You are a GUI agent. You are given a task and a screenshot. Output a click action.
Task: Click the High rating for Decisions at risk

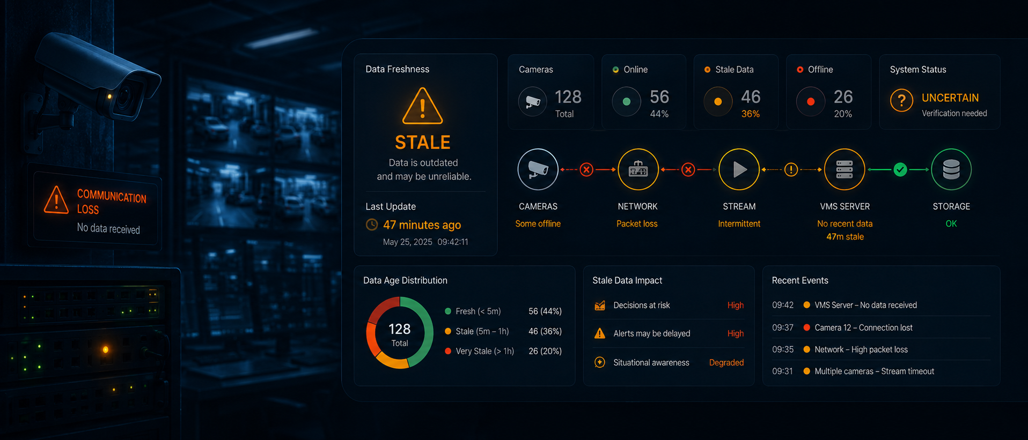coord(736,305)
